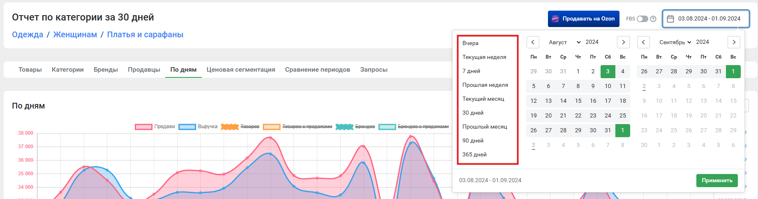Viewport: 758px width, 199px height.
Task: Click the date range input field
Action: pos(709,19)
